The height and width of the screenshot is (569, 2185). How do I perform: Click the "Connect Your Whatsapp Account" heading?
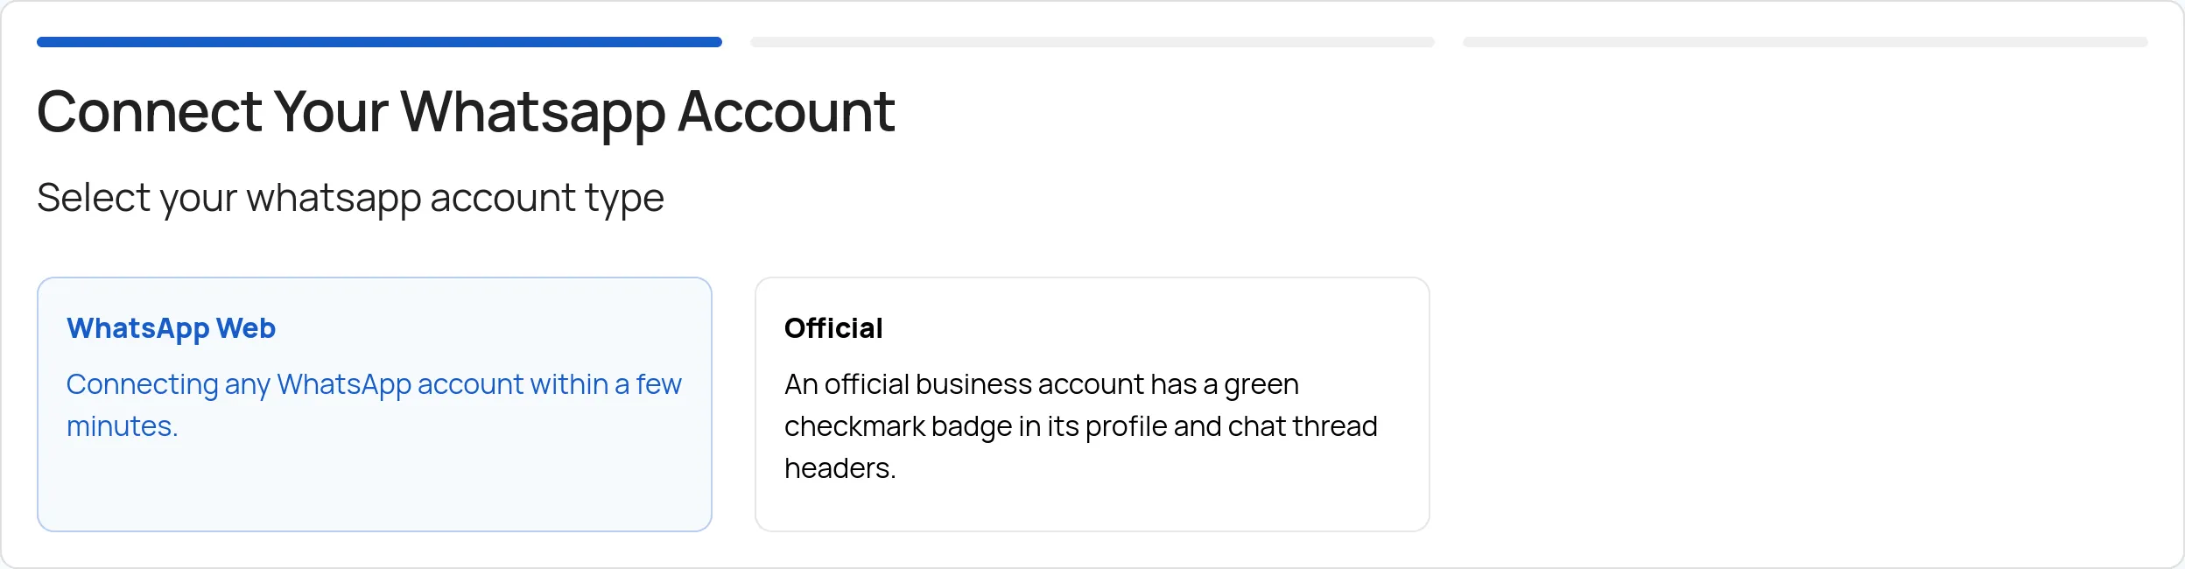466,112
